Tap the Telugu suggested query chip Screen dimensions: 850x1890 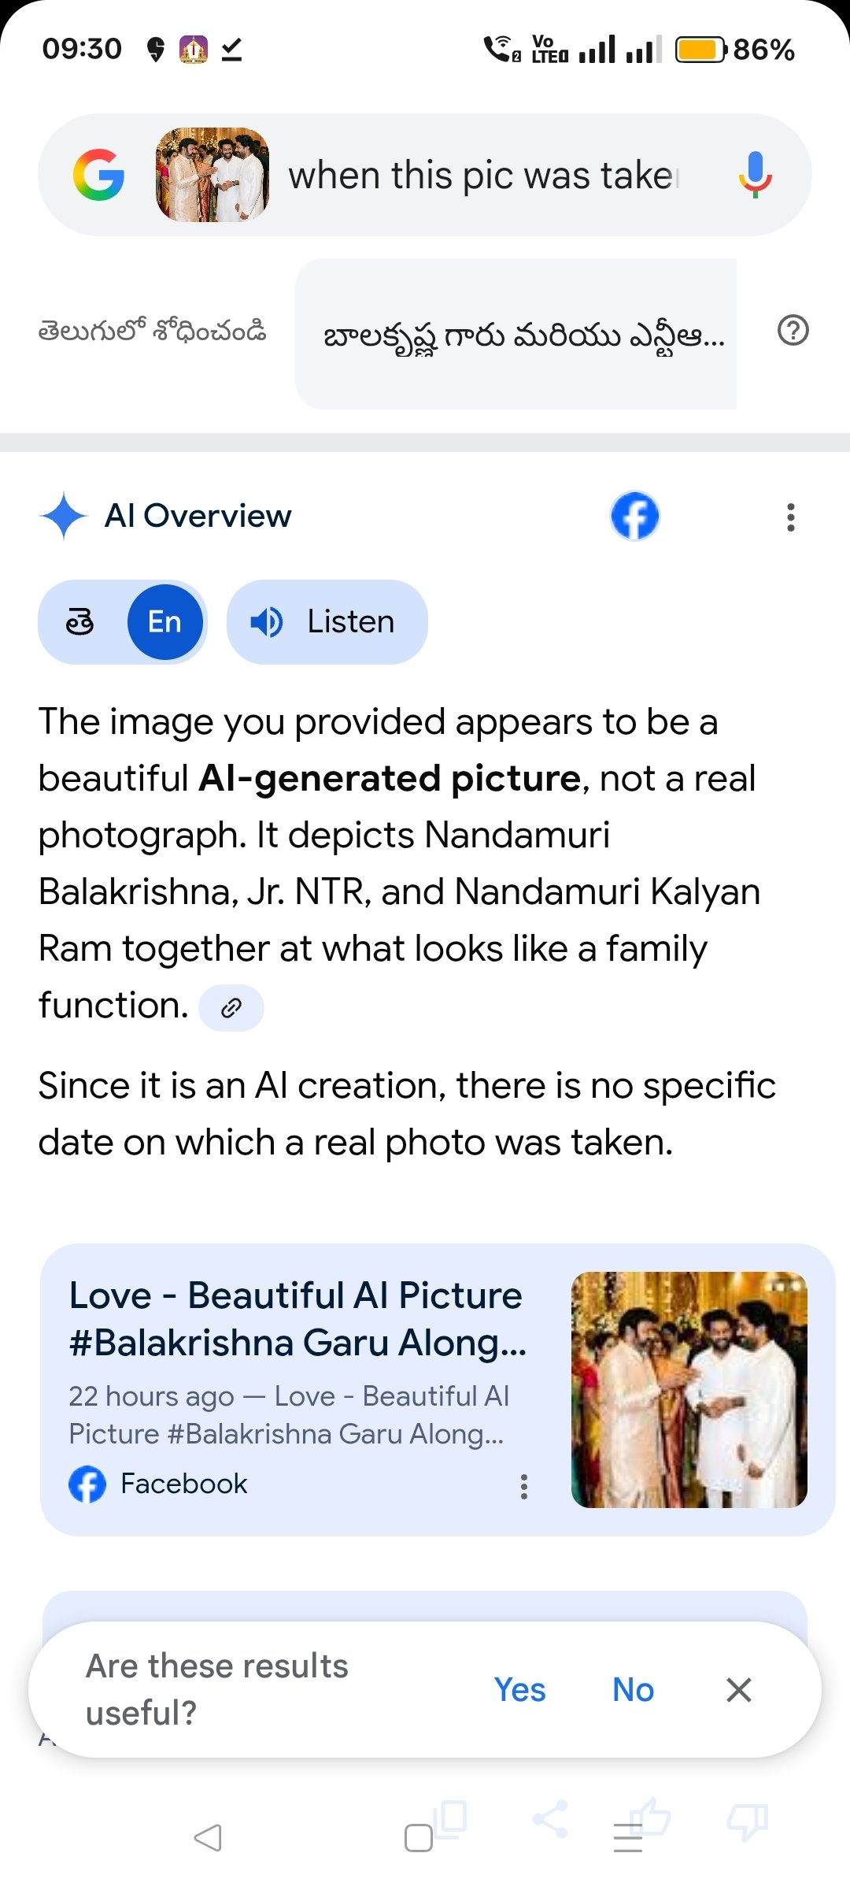click(516, 334)
